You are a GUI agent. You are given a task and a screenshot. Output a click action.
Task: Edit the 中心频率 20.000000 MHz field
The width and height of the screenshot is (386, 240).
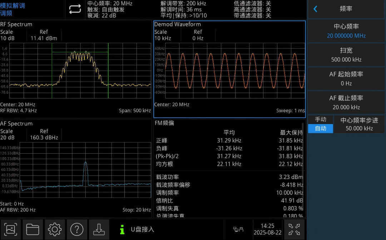(346, 31)
